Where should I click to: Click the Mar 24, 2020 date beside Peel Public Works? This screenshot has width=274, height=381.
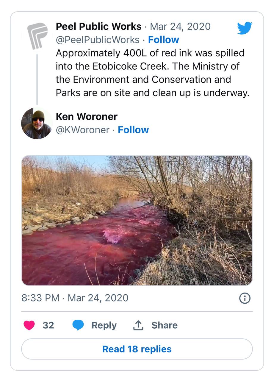tap(180, 26)
